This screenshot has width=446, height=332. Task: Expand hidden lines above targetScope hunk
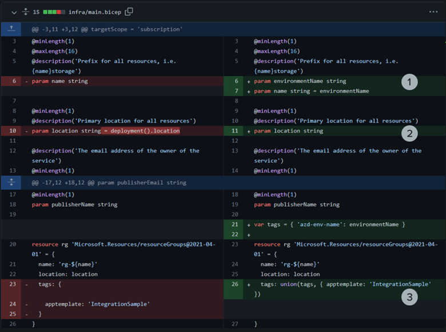coord(11,29)
